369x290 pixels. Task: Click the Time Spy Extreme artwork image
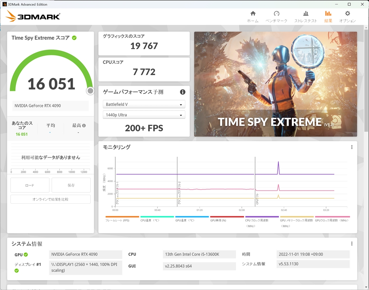(276, 84)
